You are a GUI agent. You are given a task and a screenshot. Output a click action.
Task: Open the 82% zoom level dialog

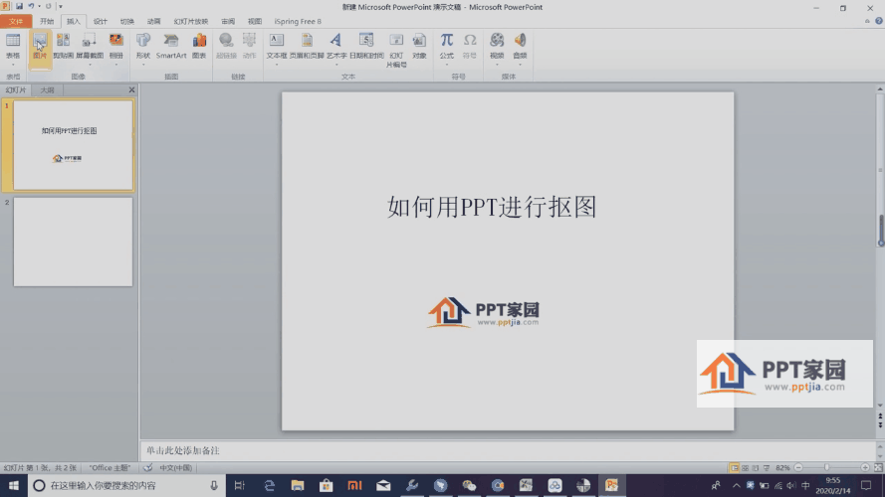(x=782, y=468)
